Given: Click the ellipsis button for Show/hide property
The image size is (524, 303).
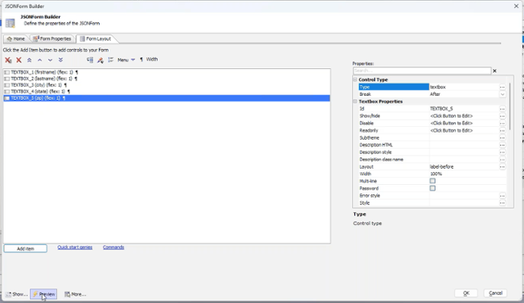Looking at the screenshot, I should pos(502,116).
